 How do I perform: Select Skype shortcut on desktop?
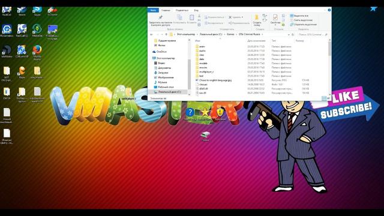click(37, 11)
